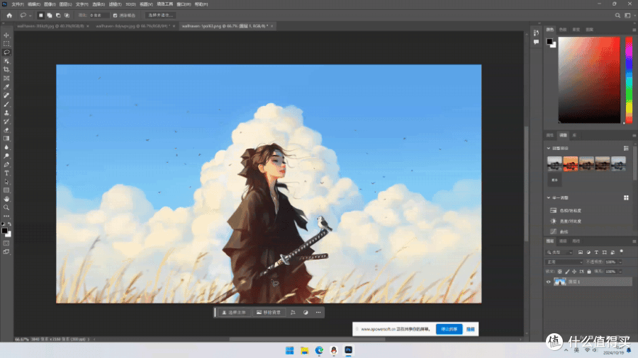Select Intersect with selection mode button
Screen dimensions: 638x358
pyautogui.click(x=67, y=16)
